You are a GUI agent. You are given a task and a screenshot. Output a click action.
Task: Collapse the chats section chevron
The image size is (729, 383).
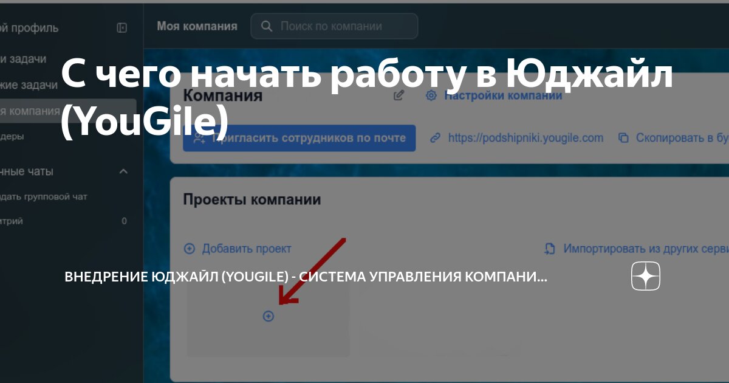click(x=123, y=171)
